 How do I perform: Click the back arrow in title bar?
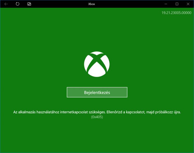tap(6, 4)
